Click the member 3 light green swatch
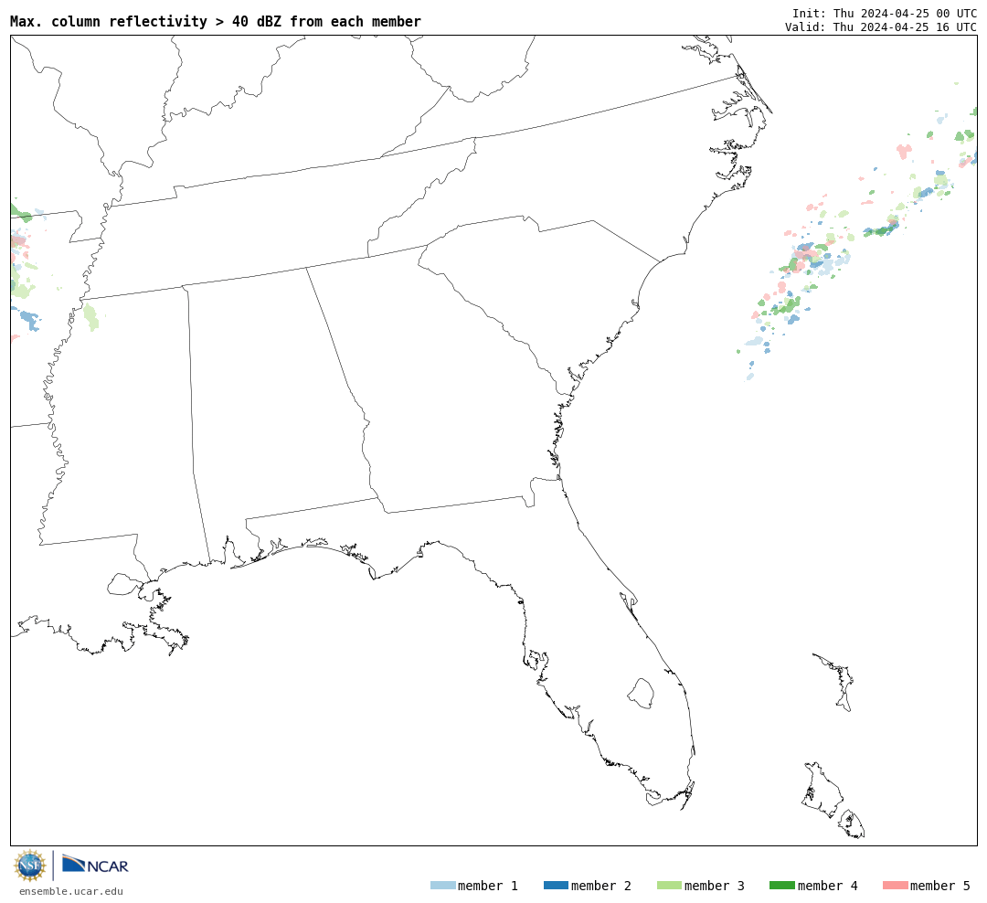The image size is (987, 903). point(669,886)
